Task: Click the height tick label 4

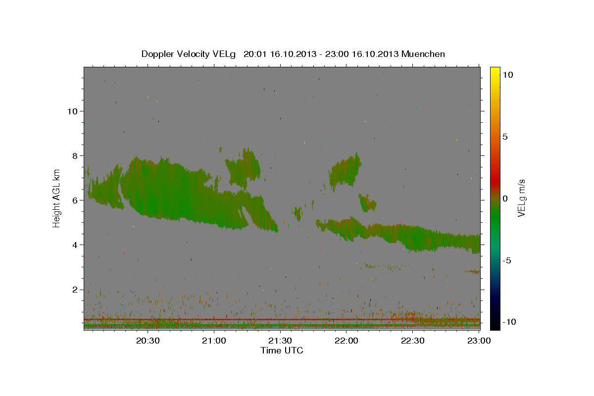Action: (x=75, y=245)
